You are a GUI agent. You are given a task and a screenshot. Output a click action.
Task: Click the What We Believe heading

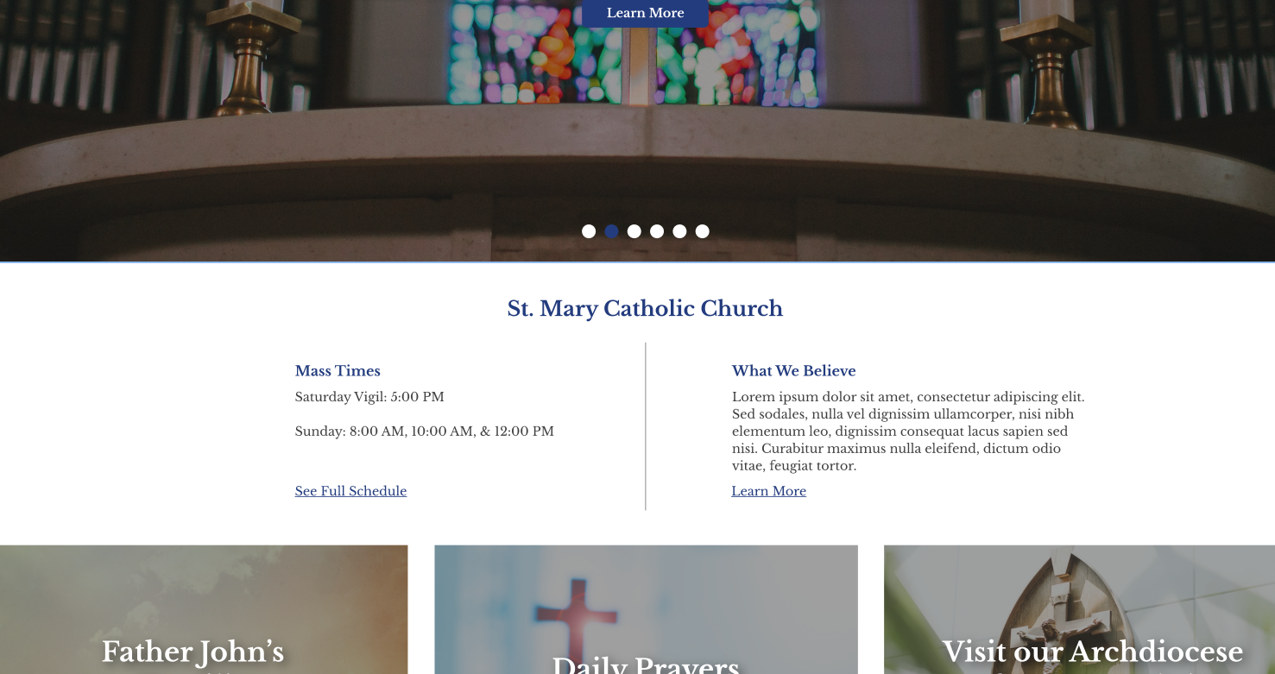[793, 371]
